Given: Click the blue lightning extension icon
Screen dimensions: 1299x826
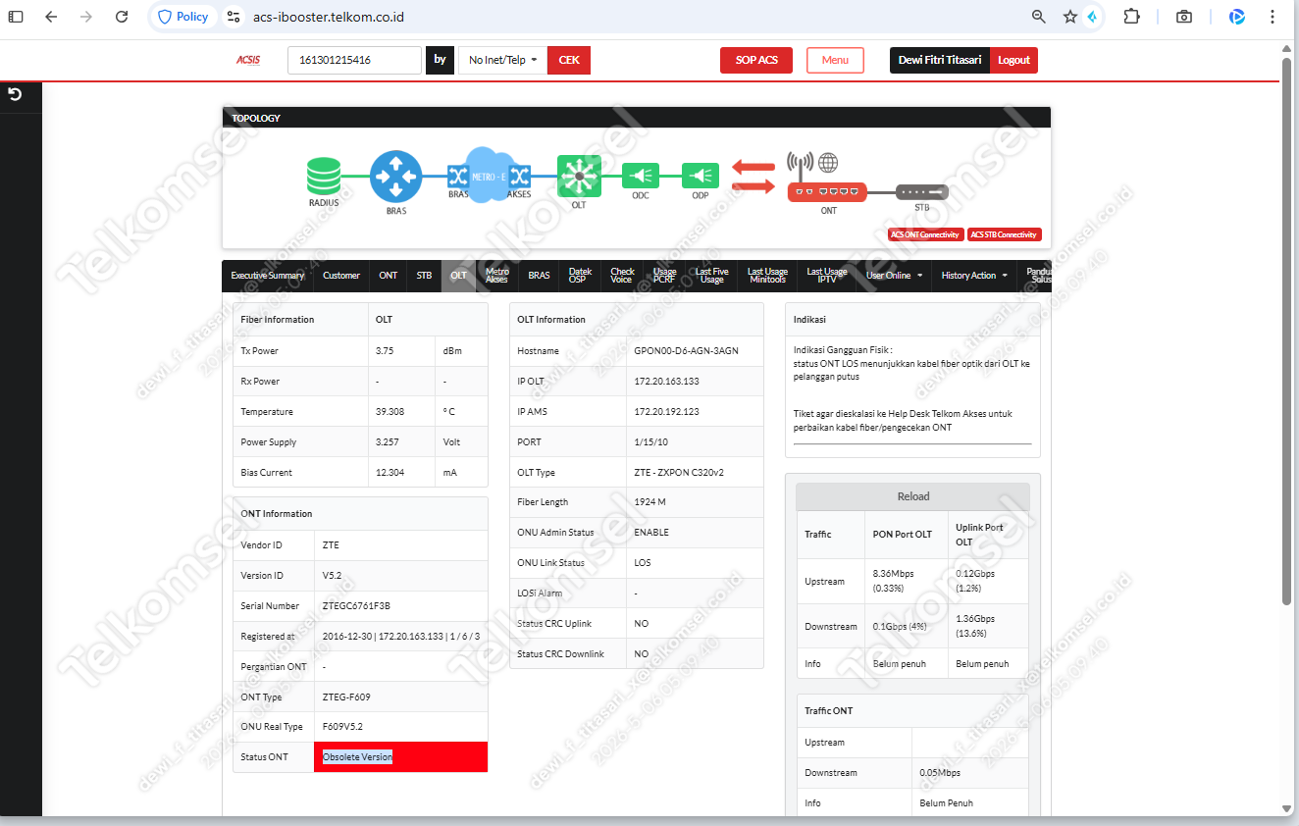Looking at the screenshot, I should (1092, 17).
